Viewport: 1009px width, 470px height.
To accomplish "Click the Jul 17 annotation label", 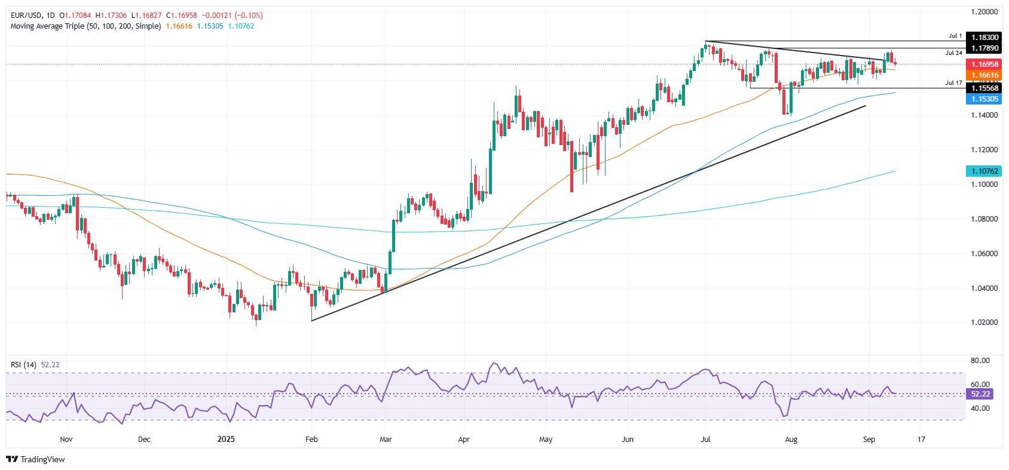I will (953, 83).
